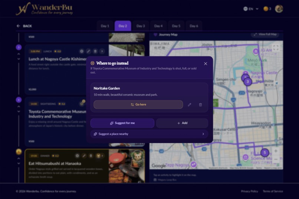Click the trash icon on Dinner card
This screenshot has width=299, height=199.
coord(91,156)
